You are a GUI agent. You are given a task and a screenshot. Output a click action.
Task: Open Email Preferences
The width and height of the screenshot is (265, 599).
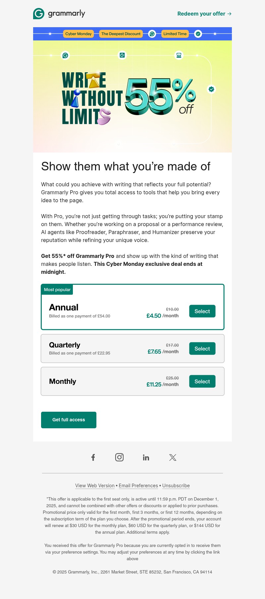pyautogui.click(x=138, y=486)
